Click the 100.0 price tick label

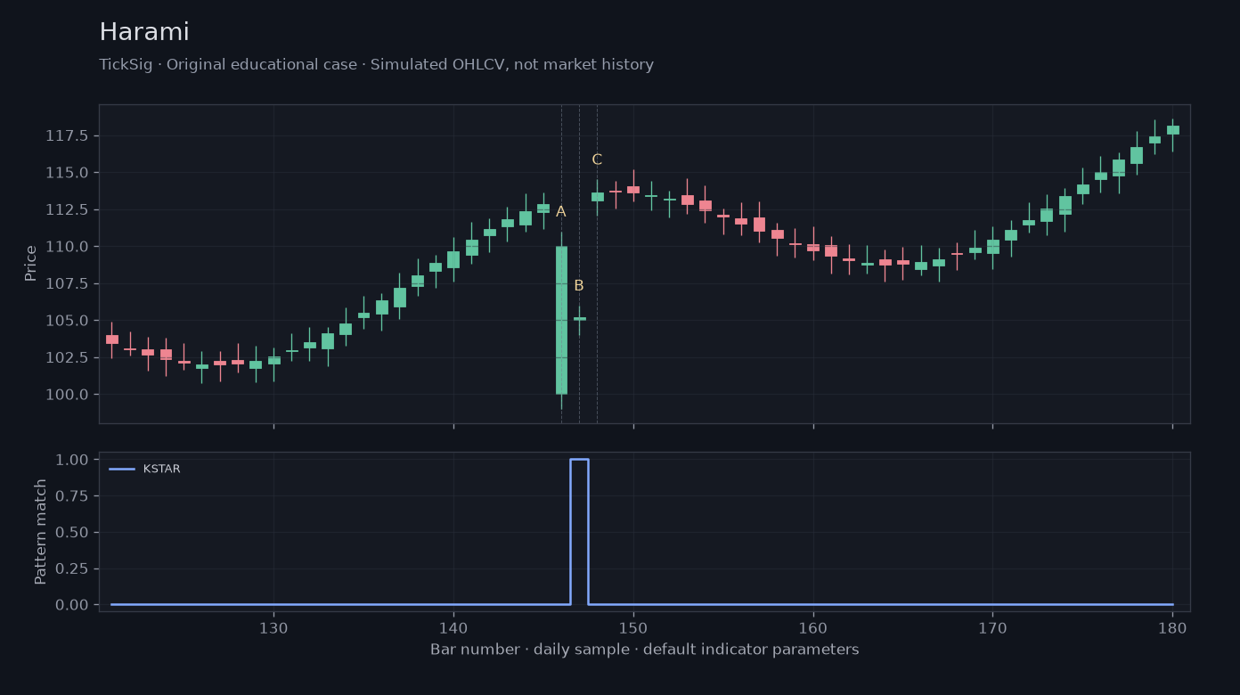69,395
